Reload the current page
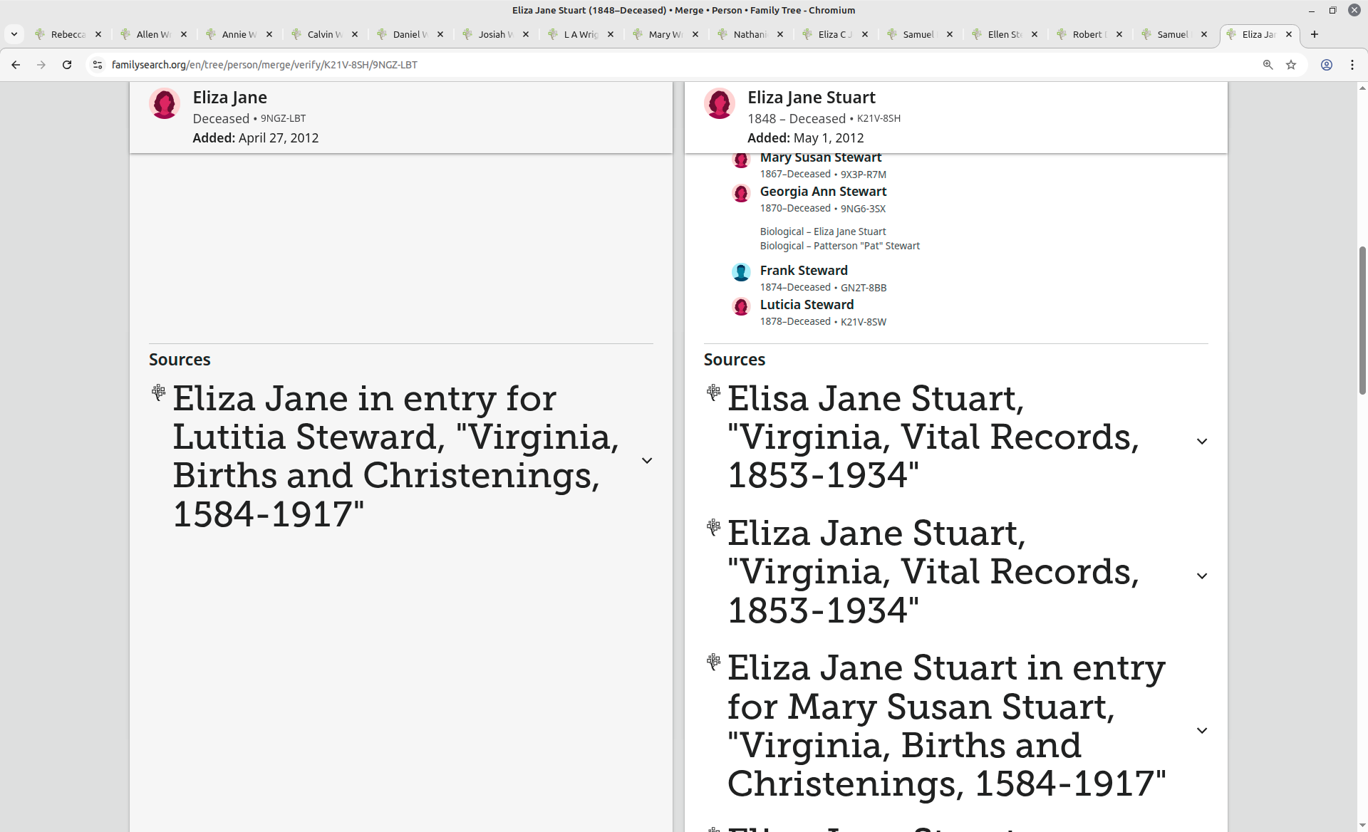 pyautogui.click(x=67, y=65)
